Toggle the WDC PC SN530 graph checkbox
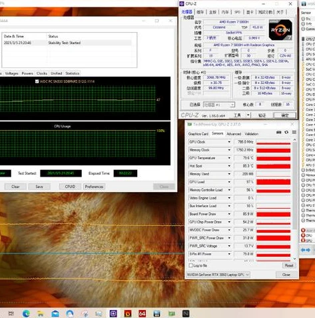 pyautogui.click(x=37, y=81)
